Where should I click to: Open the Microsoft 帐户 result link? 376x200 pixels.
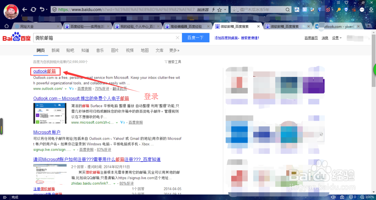pos(47,132)
